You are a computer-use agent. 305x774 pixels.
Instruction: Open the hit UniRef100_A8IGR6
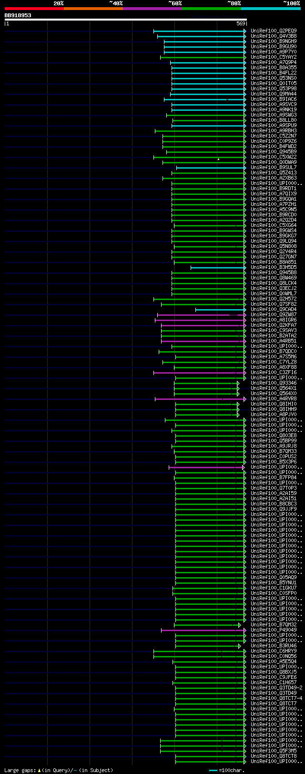pos(274,320)
